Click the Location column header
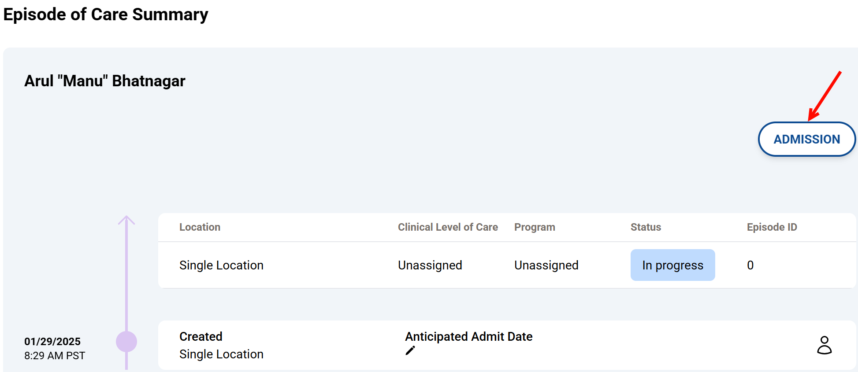This screenshot has width=858, height=372. (x=200, y=227)
